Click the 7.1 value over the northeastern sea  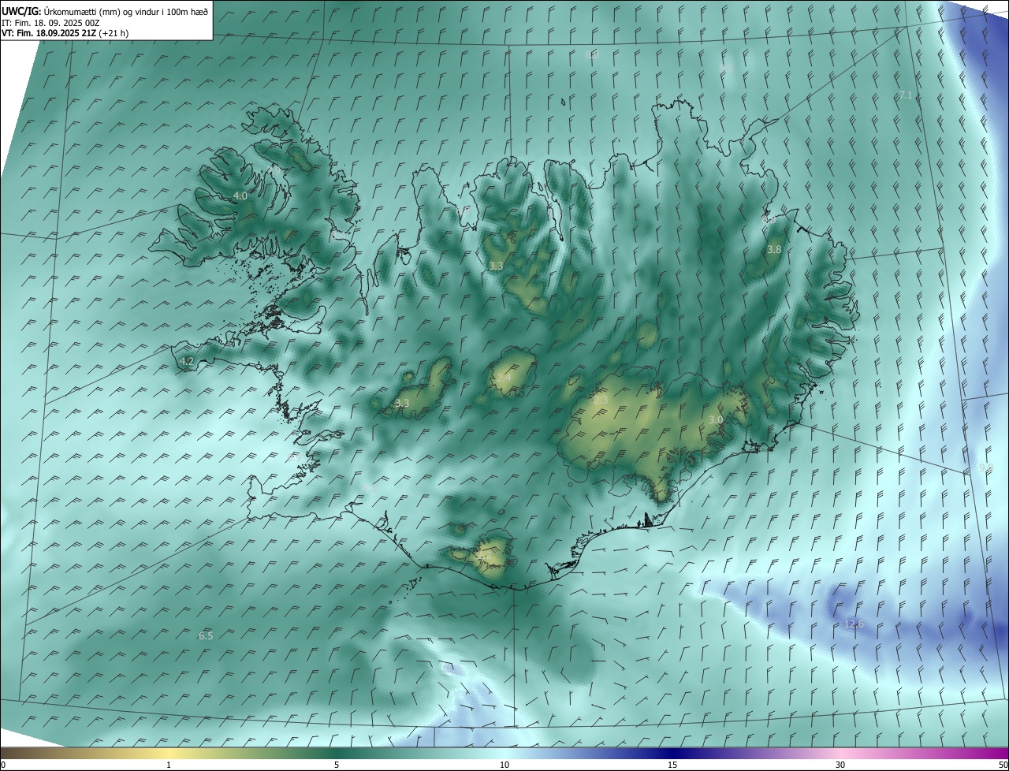click(906, 95)
